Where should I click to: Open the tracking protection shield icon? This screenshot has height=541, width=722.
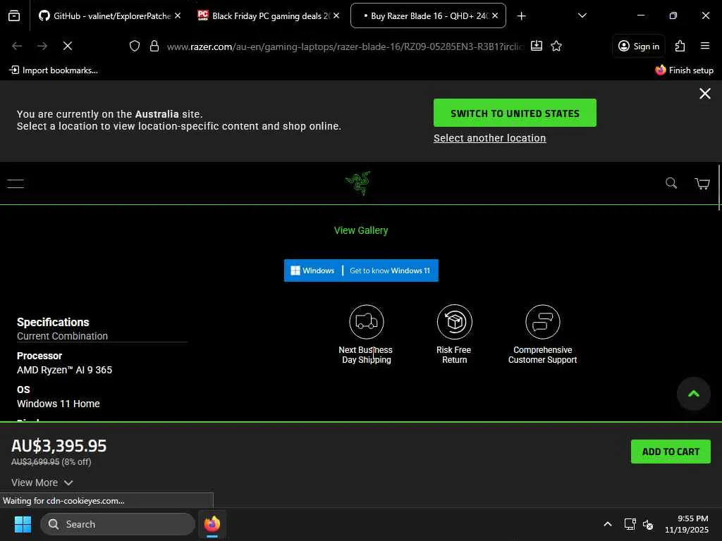(135, 46)
